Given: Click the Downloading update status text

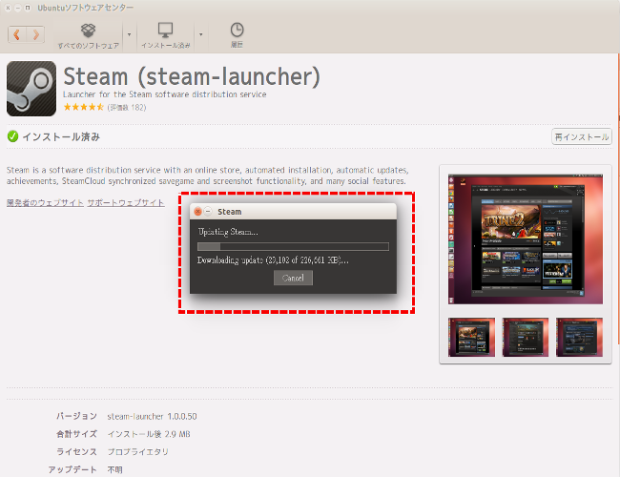Looking at the screenshot, I should [x=273, y=260].
